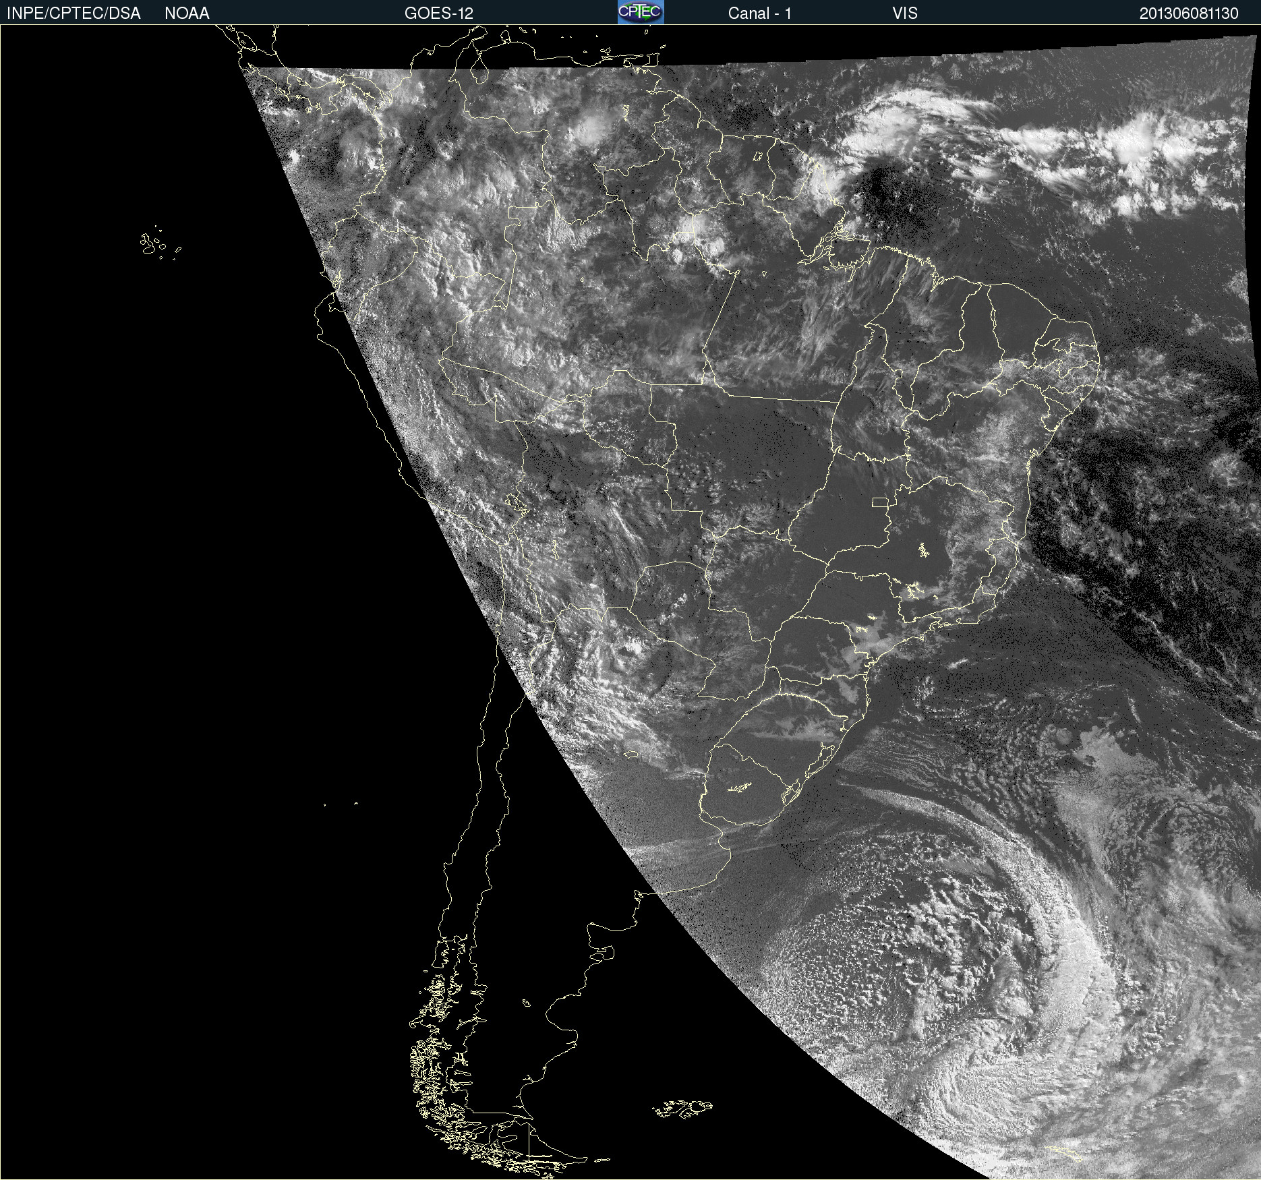Screen dimensions: 1261x1180
Task: Select the INPE/CPTEC/DSA header text
Action: point(74,13)
